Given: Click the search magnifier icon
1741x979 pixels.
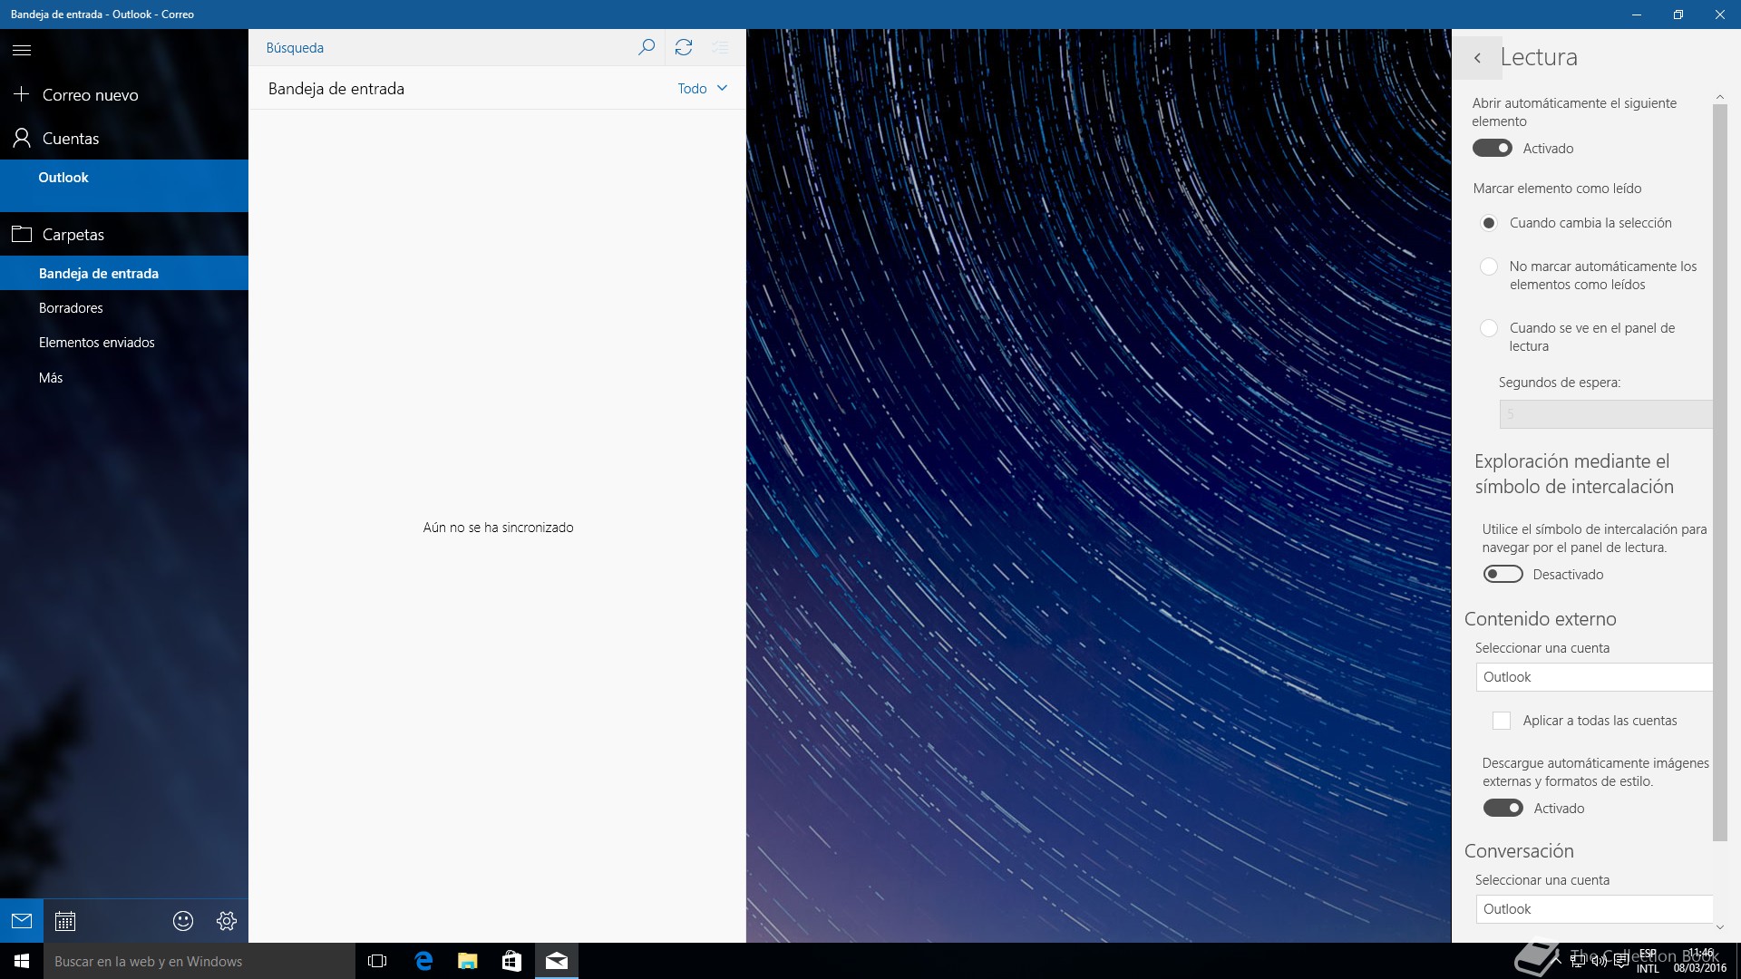Looking at the screenshot, I should 647,47.
